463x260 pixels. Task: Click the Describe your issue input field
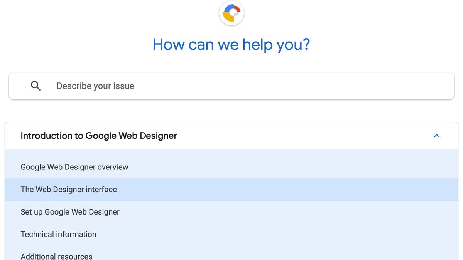154,86
